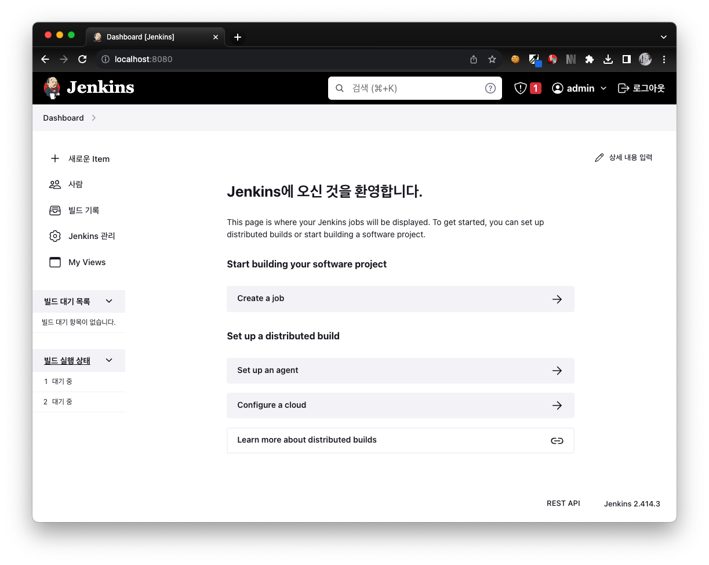Click the 빌드 기록 inbox icon
Image resolution: width=709 pixels, height=565 pixels.
point(55,210)
